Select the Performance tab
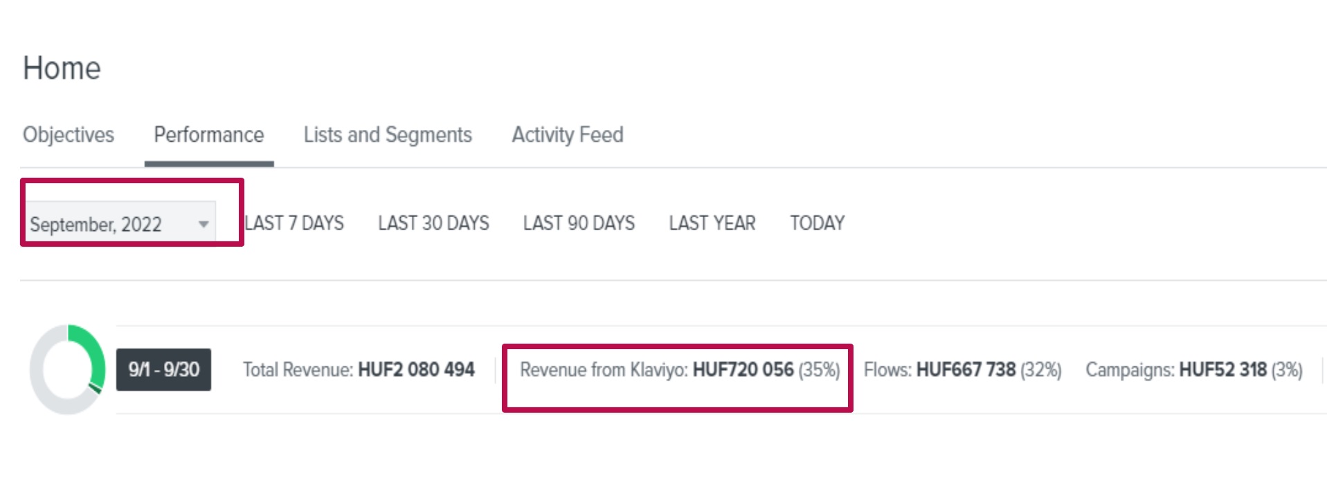Screen dimensions: 1327x493 (x=208, y=135)
